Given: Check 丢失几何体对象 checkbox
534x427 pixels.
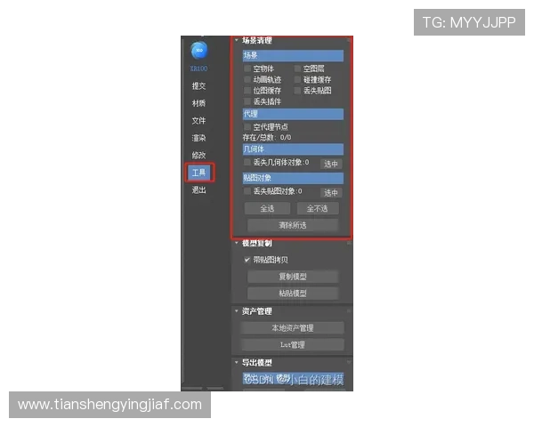Looking at the screenshot, I should tap(247, 162).
